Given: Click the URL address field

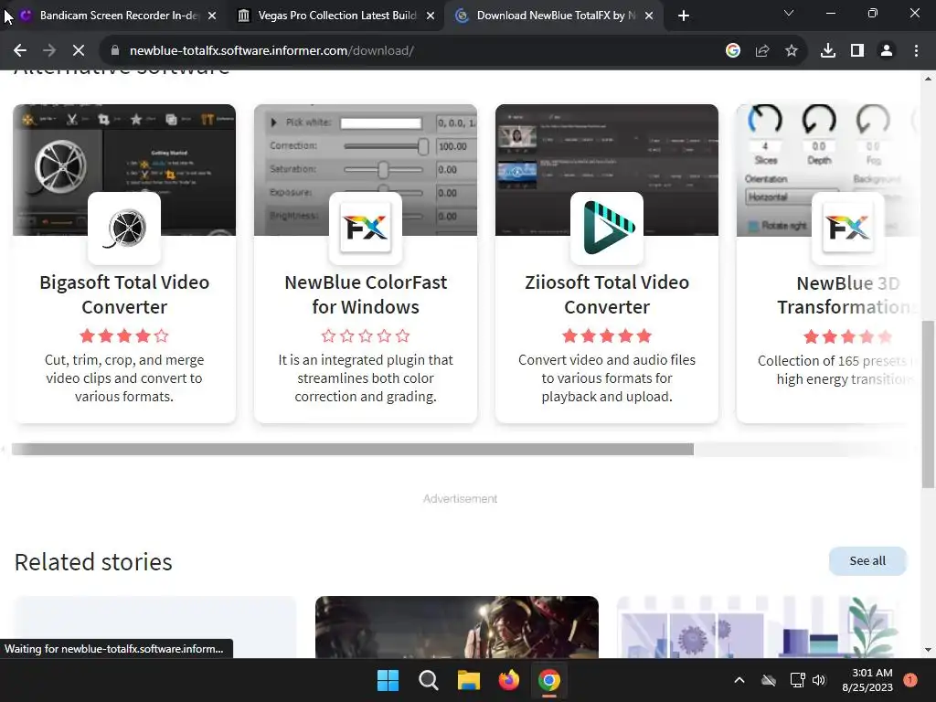Looking at the screenshot, I should 418,51.
